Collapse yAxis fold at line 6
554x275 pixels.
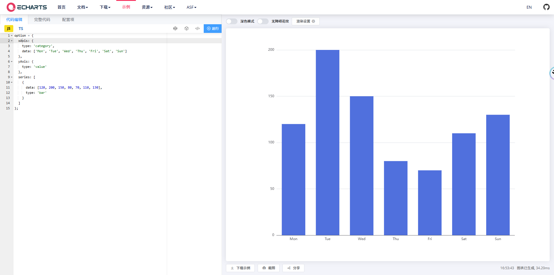[12, 61]
